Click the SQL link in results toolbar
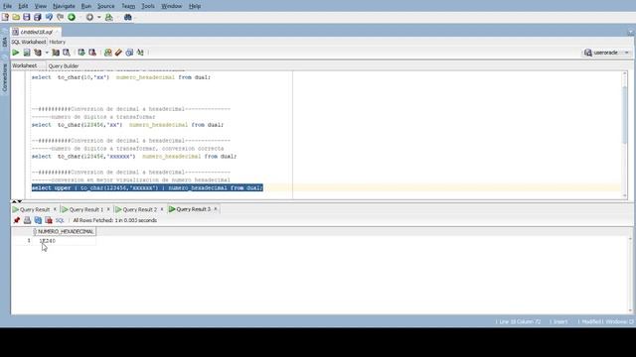636x357 pixels. 60,220
